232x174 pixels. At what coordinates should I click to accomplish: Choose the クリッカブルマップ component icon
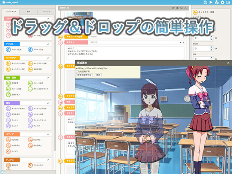coord(30,89)
